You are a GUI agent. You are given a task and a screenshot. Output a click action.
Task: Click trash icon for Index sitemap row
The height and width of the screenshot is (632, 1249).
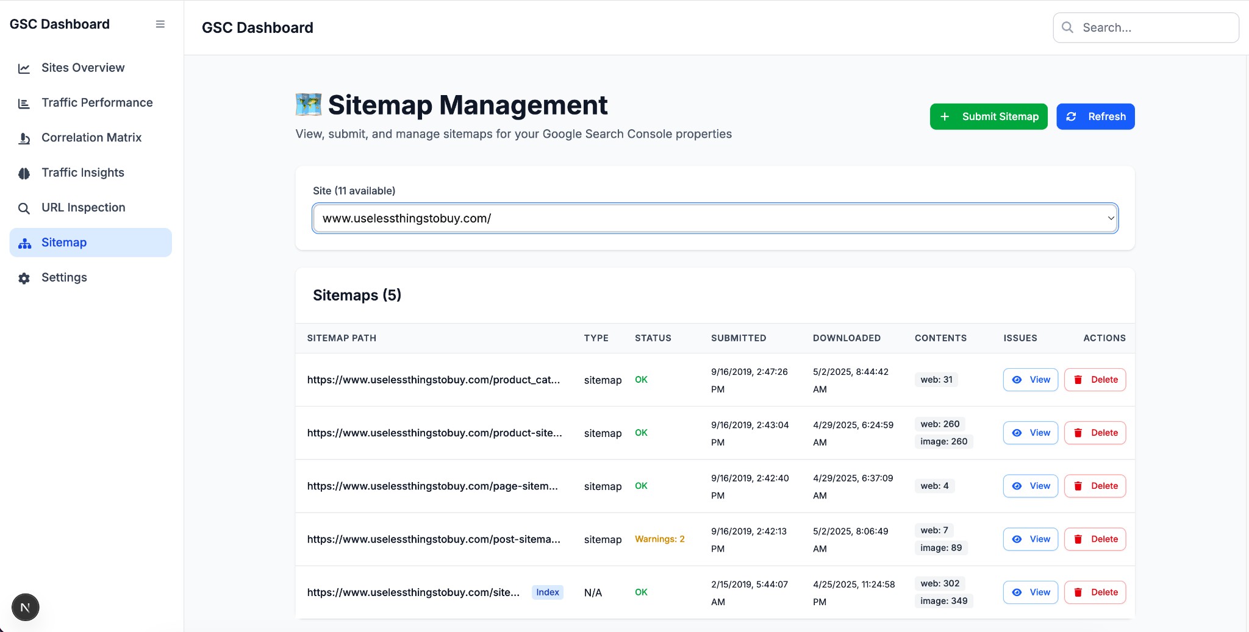[x=1078, y=592]
